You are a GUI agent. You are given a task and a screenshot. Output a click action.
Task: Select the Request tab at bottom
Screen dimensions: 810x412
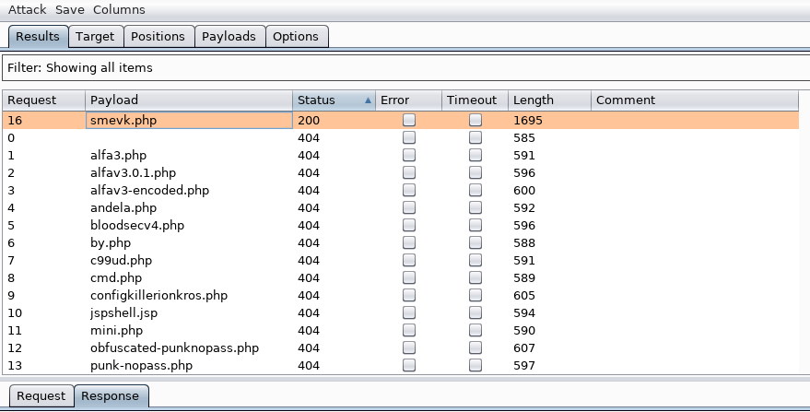[x=41, y=396]
